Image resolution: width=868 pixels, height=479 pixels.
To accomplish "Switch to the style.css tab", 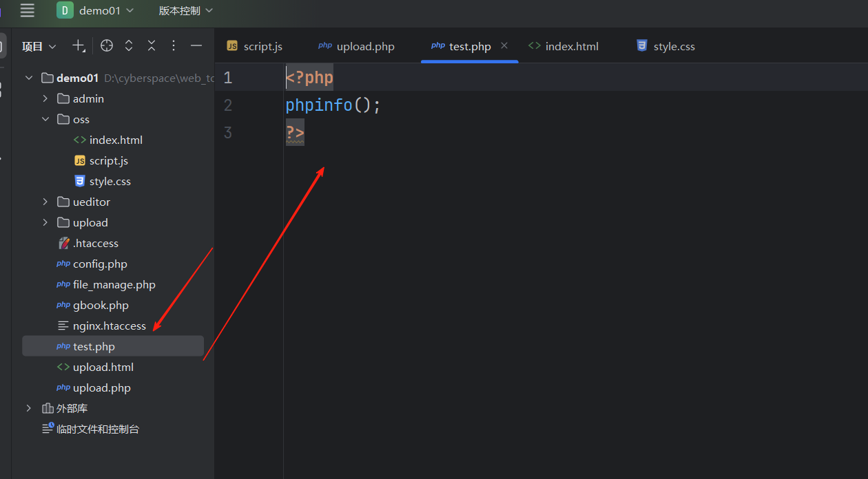I will point(666,46).
